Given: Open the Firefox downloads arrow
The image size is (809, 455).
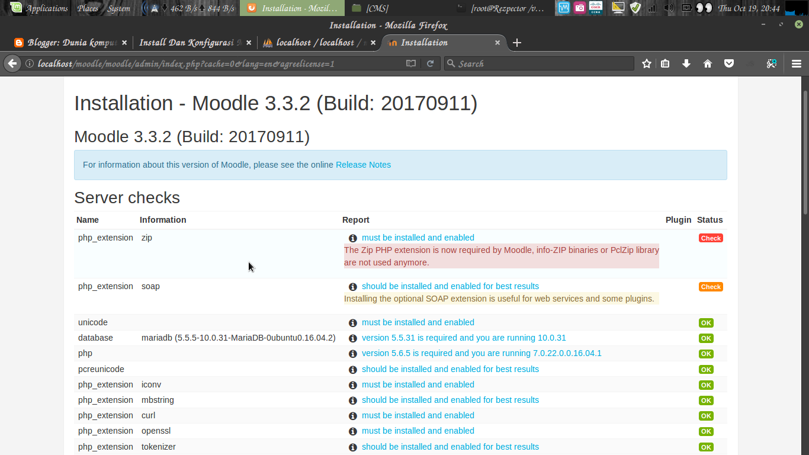Looking at the screenshot, I should coord(686,63).
